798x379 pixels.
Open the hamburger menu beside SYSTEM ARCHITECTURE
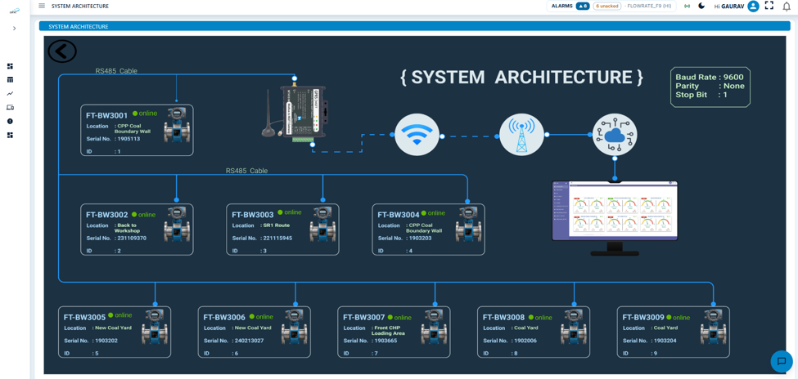pyautogui.click(x=42, y=6)
